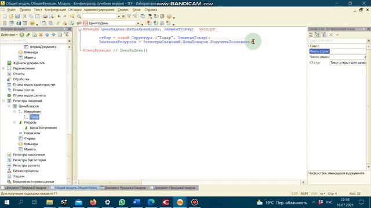Move the item down with the blue down arrow

pyautogui.click(x=53, y=35)
